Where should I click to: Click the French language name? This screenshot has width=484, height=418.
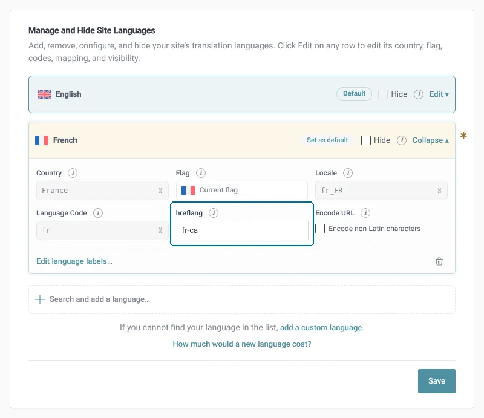pyautogui.click(x=65, y=140)
